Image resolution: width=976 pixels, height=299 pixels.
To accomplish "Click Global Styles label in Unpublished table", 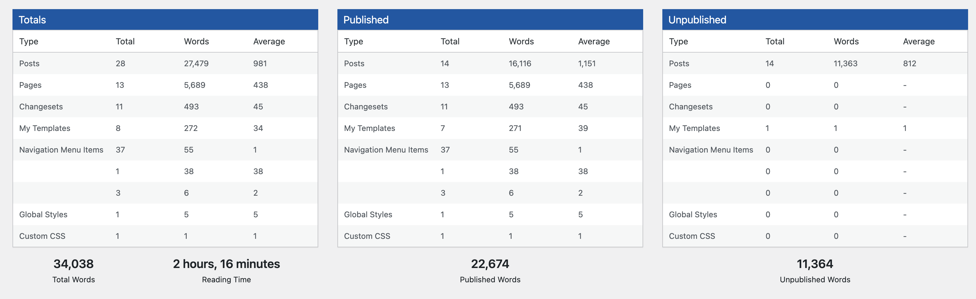I will click(x=693, y=214).
